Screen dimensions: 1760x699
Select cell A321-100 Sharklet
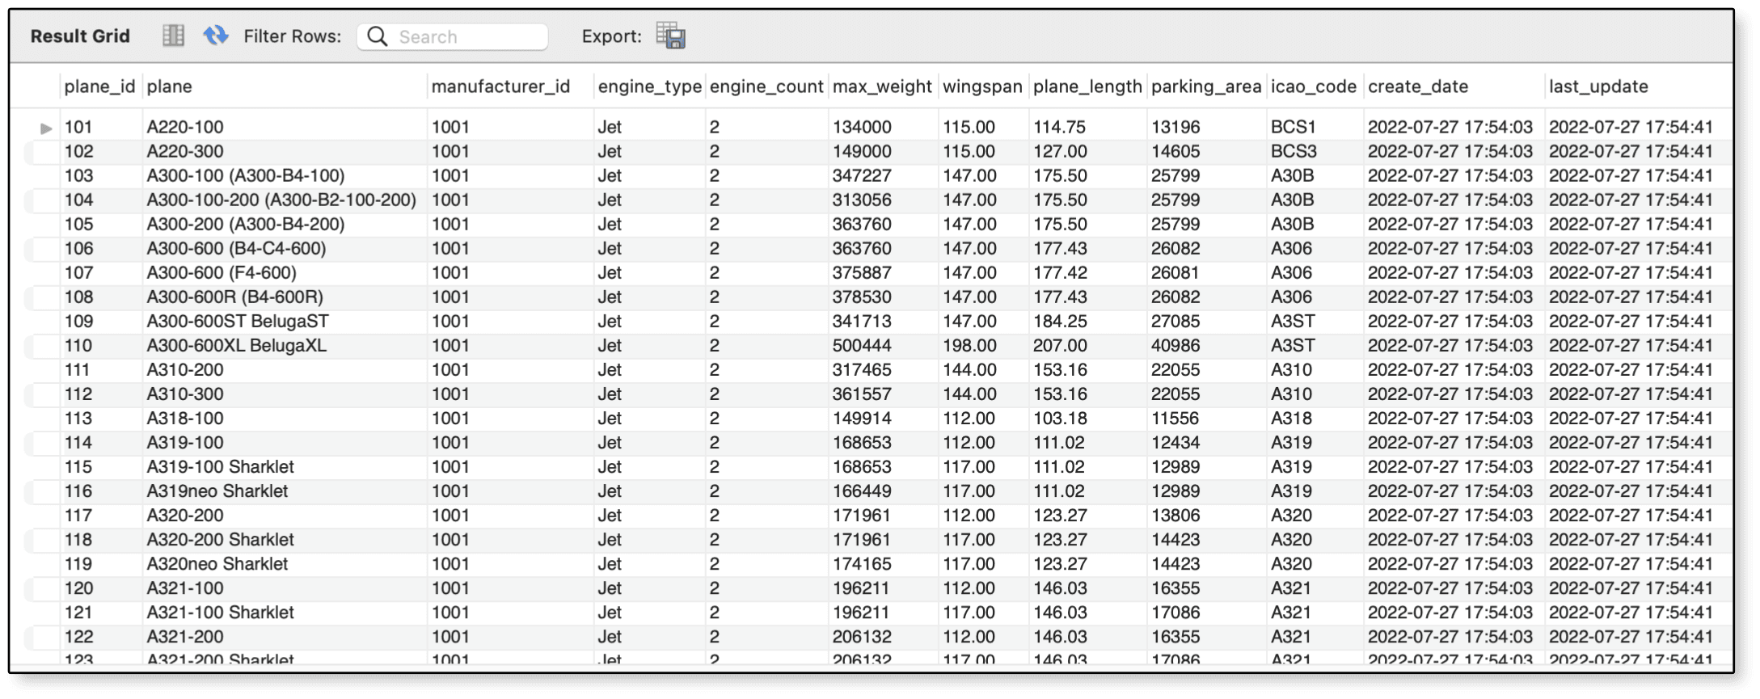(x=220, y=612)
